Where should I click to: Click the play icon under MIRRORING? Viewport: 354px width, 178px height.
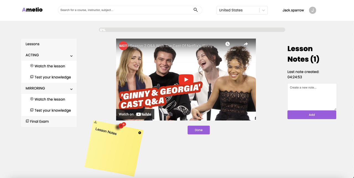pyautogui.click(x=32, y=99)
